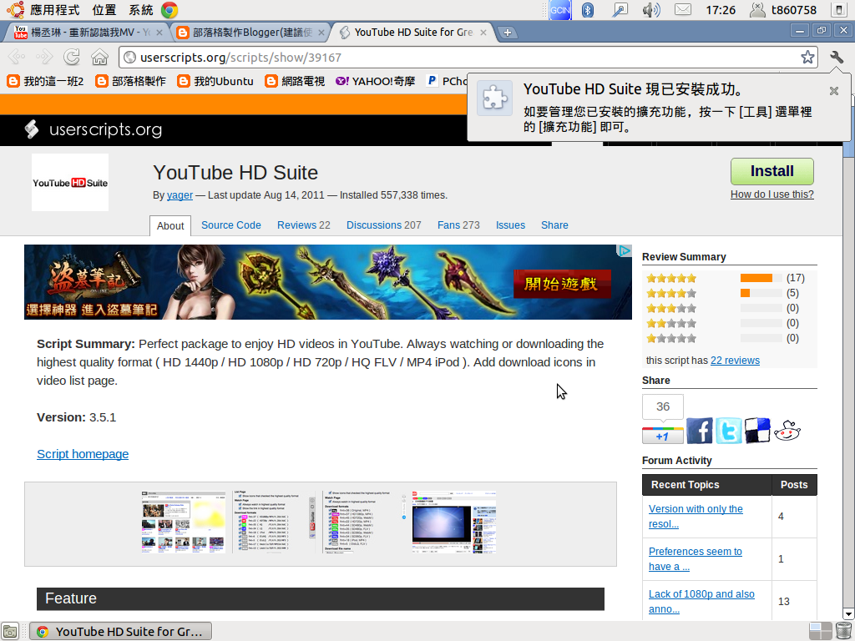This screenshot has height=641, width=855.
Task: Click the GCIN input method icon
Action: pyautogui.click(x=560, y=10)
